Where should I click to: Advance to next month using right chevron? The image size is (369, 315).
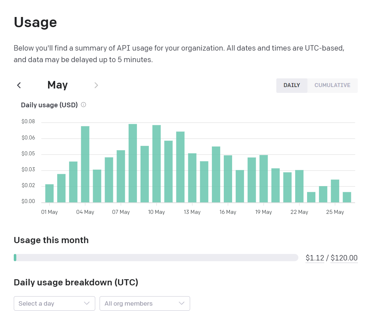96,85
